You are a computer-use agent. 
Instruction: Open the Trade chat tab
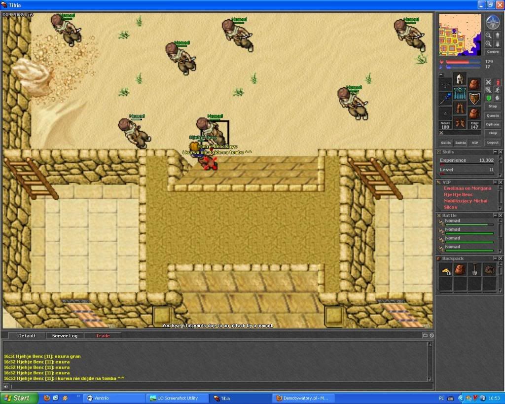103,336
